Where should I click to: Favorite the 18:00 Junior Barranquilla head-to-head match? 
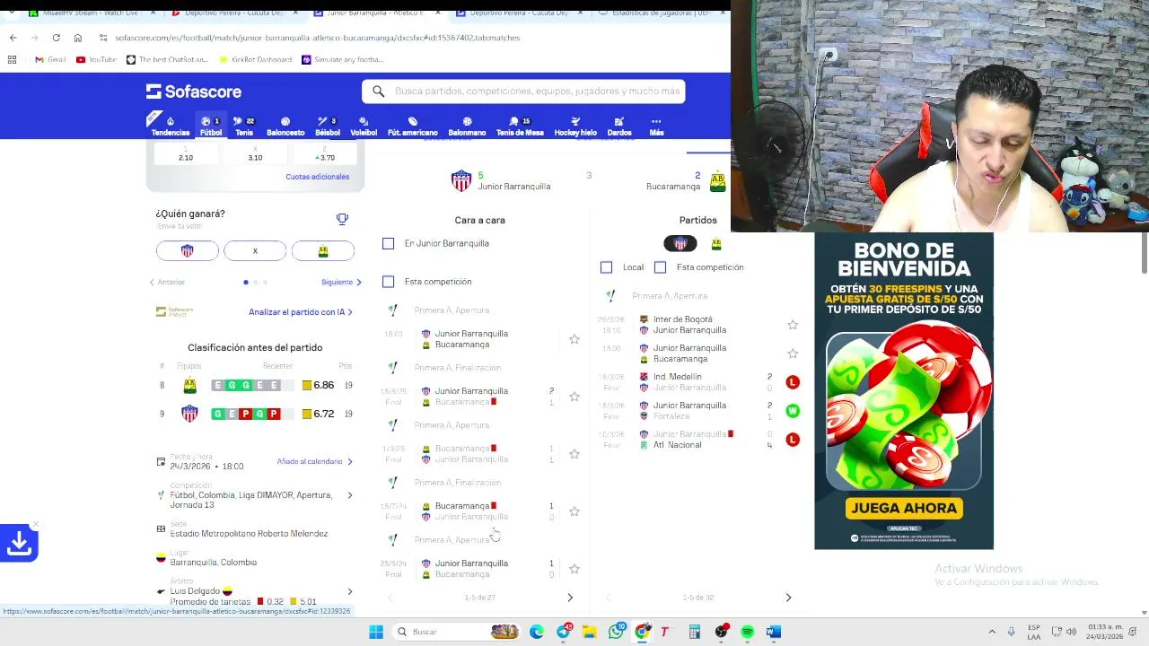pos(574,339)
